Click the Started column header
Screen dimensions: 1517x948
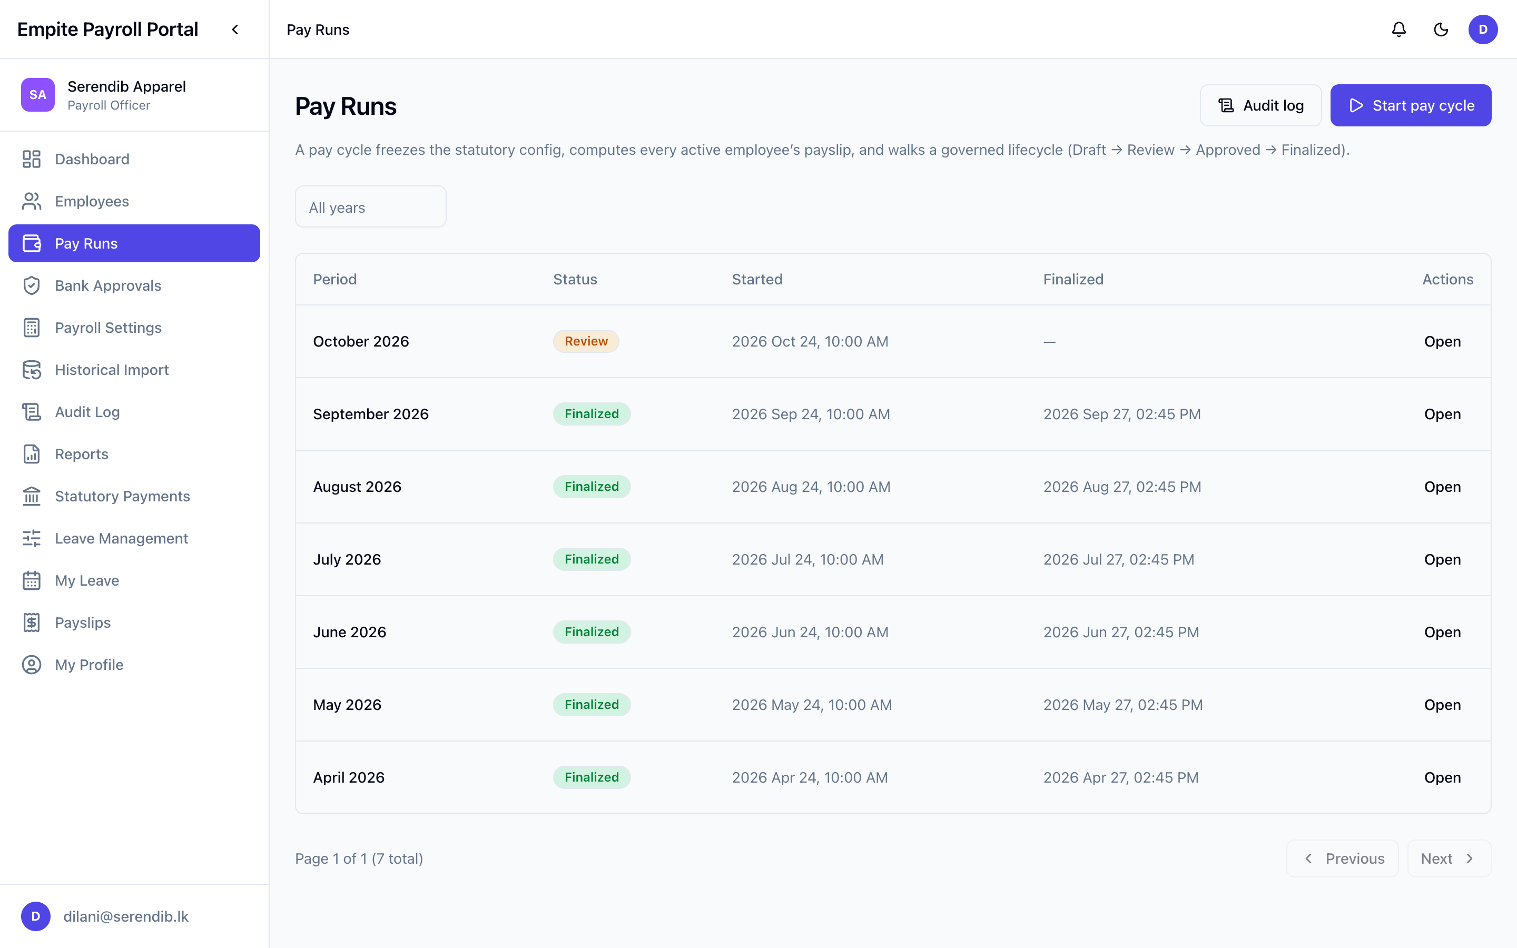(757, 280)
